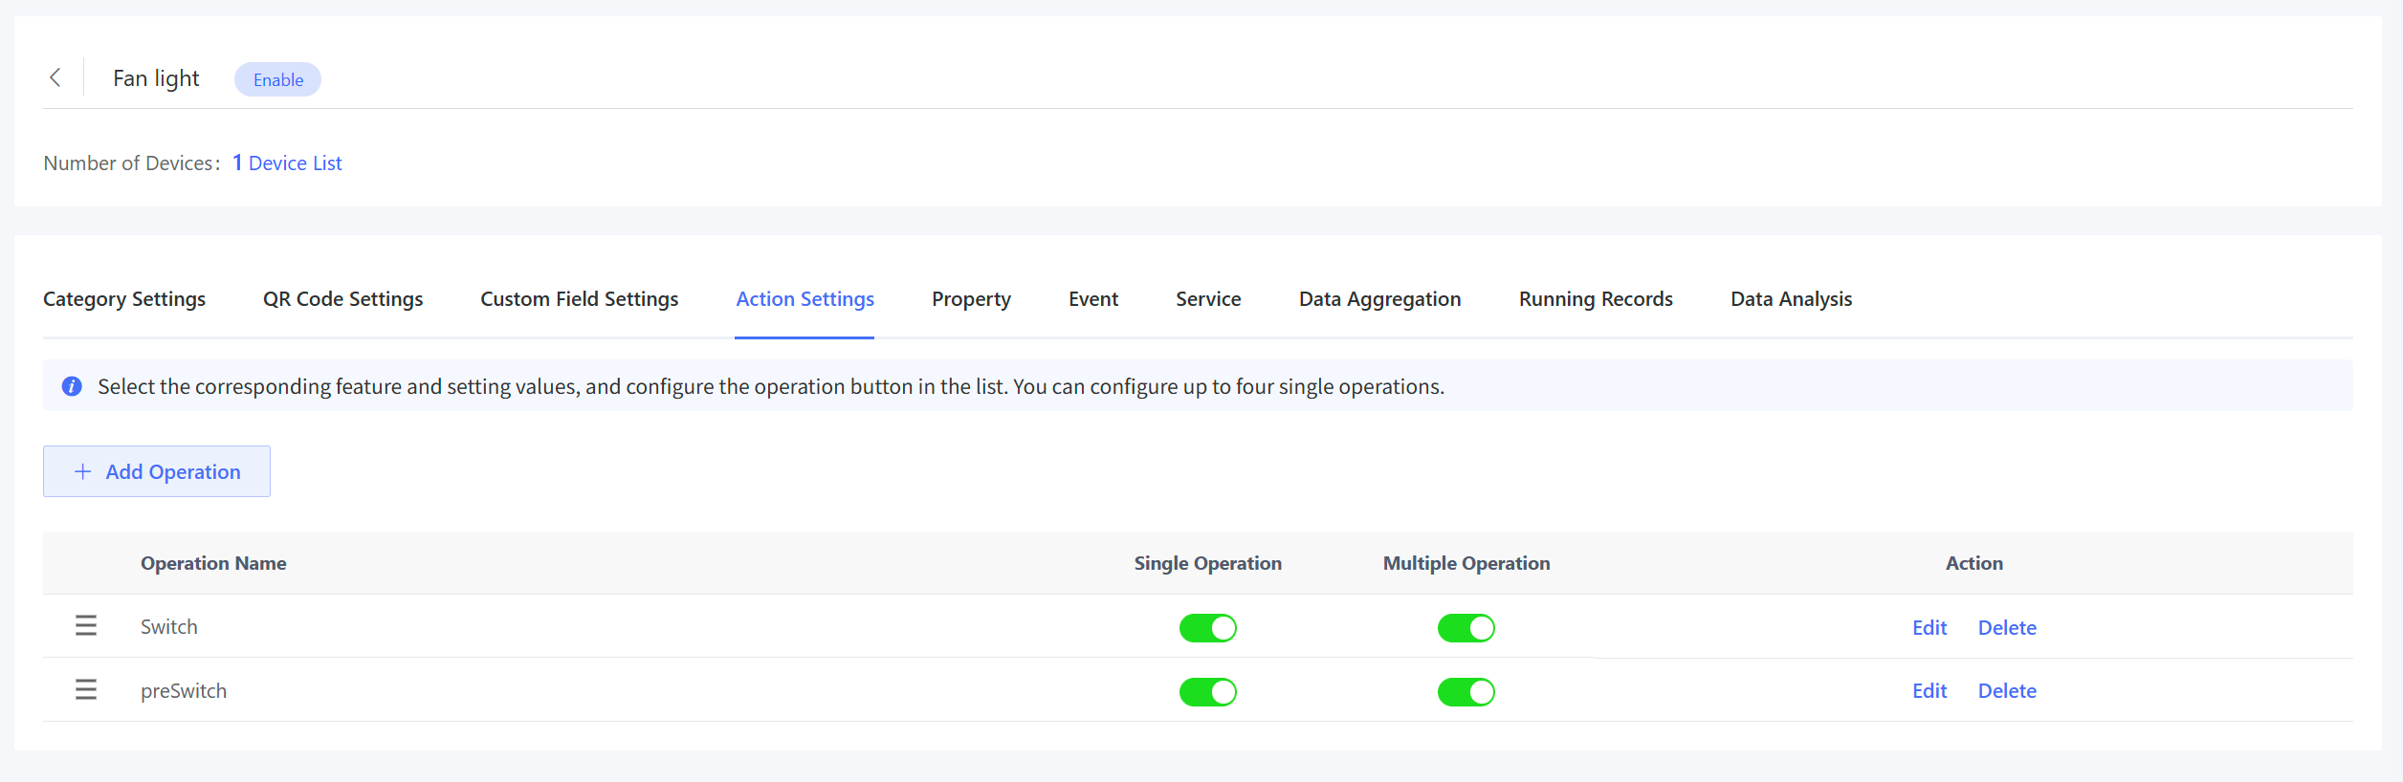Open the Device List link
2403x782 pixels.
pos(295,163)
